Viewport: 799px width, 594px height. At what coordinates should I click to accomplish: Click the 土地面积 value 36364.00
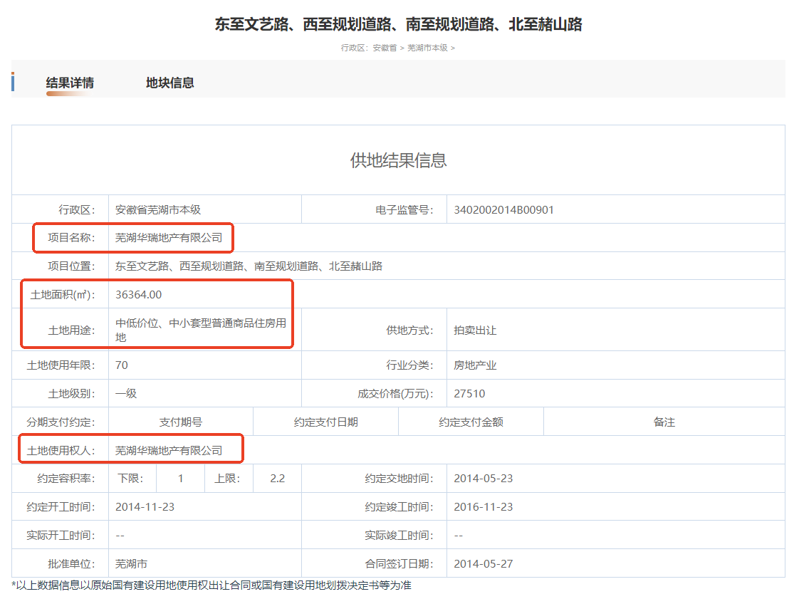[139, 294]
